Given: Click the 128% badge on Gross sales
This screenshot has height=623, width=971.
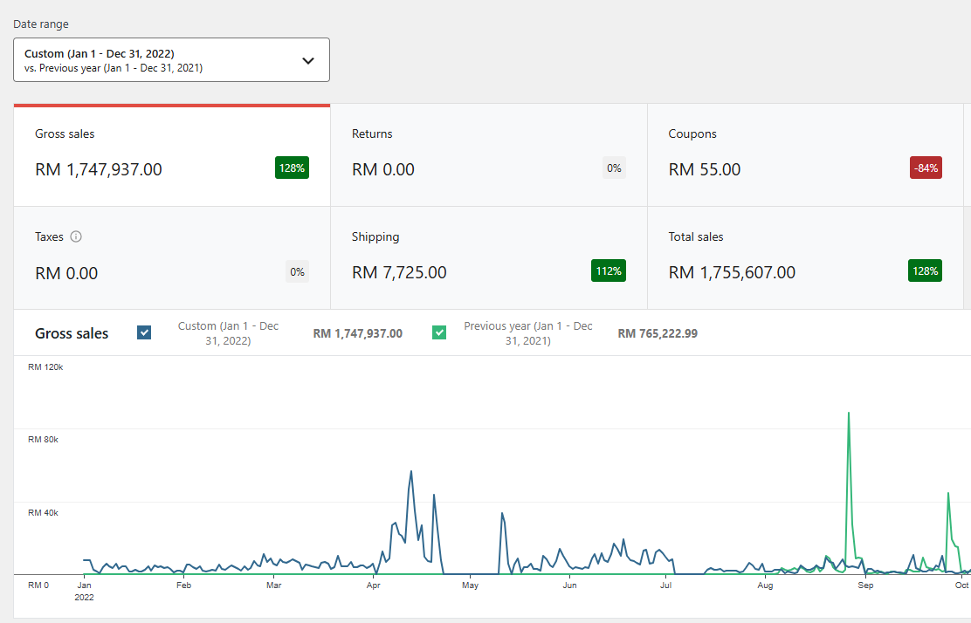Looking at the screenshot, I should click(x=292, y=168).
